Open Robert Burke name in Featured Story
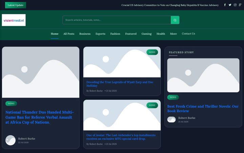 coord(187,118)
